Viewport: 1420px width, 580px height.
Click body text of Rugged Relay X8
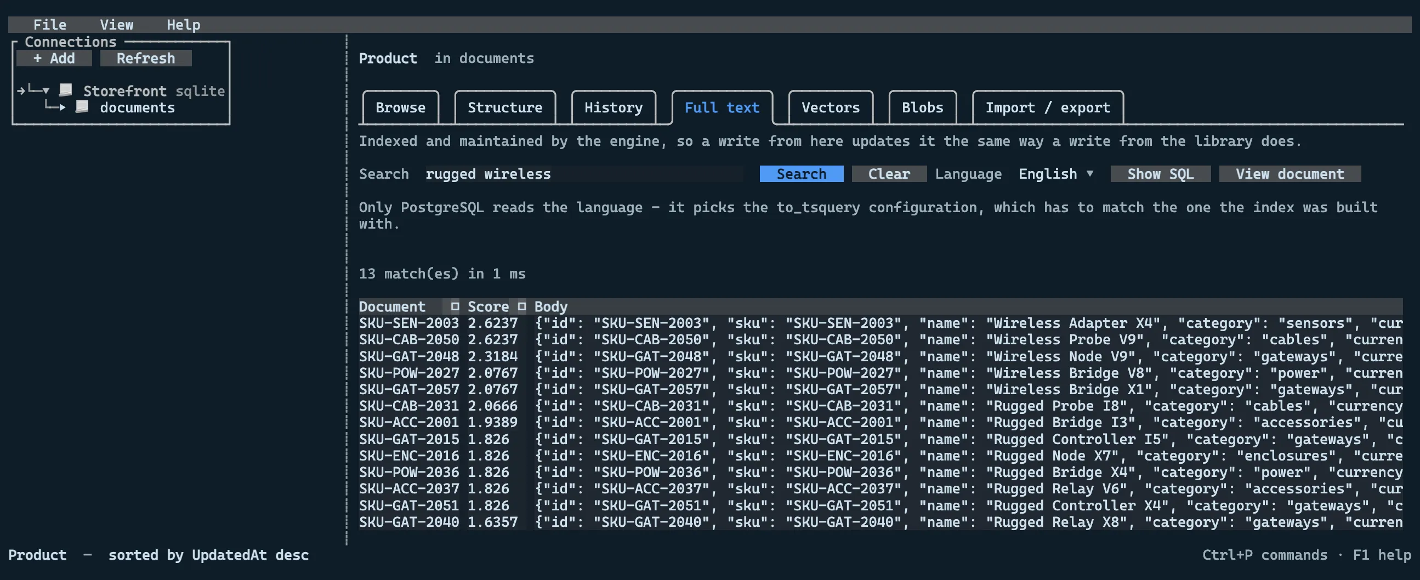(969, 521)
